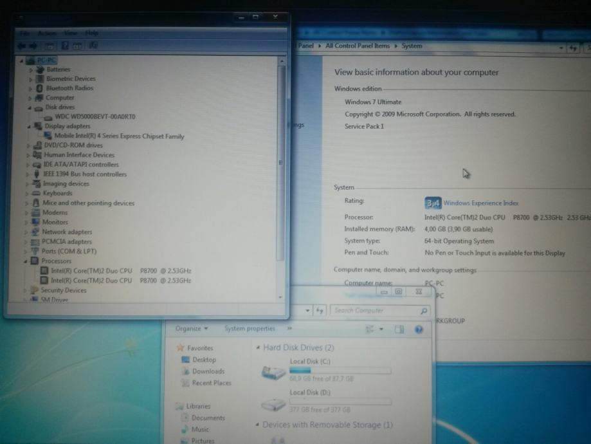Open the change view dropdown arrow in Explorer
Viewport: 591px width, 444px height.
[x=381, y=329]
